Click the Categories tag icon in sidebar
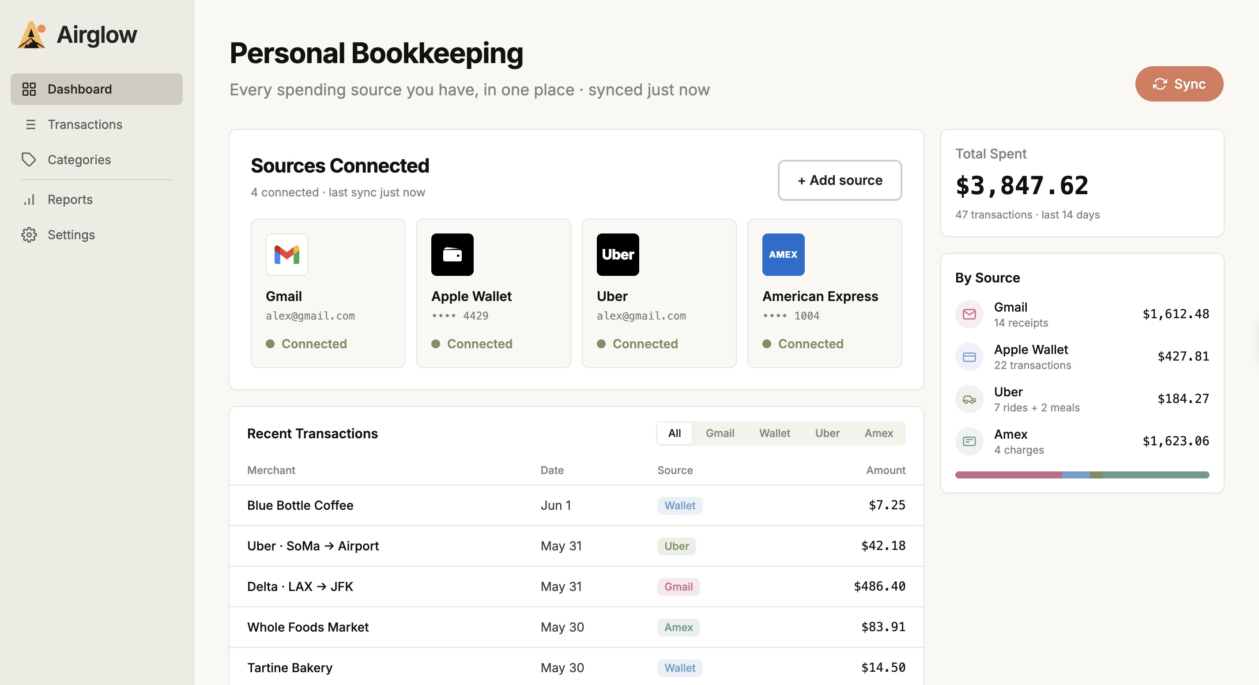1259x685 pixels. point(29,159)
